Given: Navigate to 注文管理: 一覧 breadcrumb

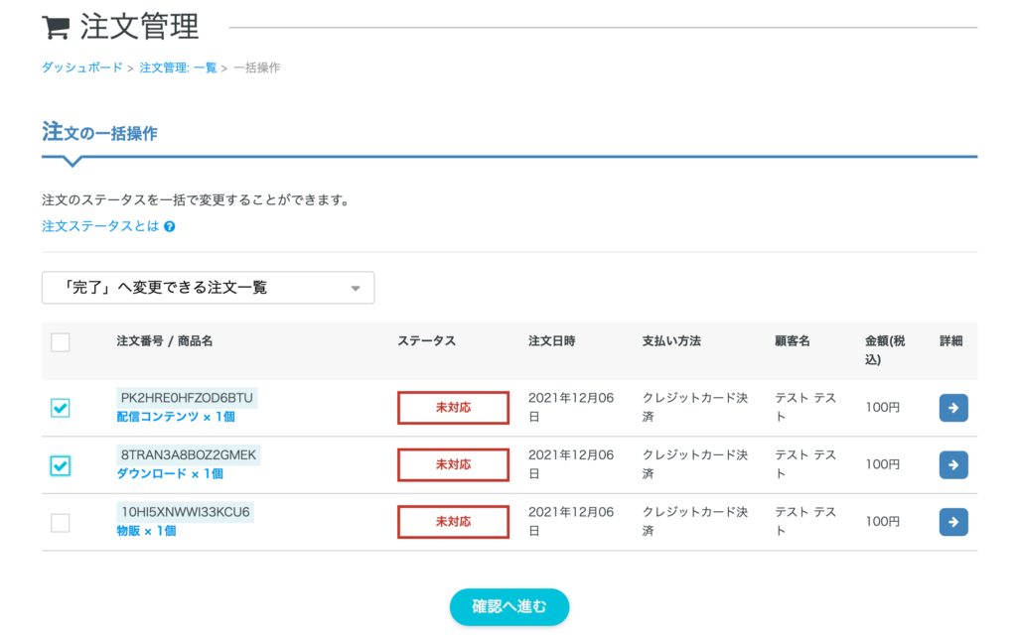Looking at the screenshot, I should [178, 67].
